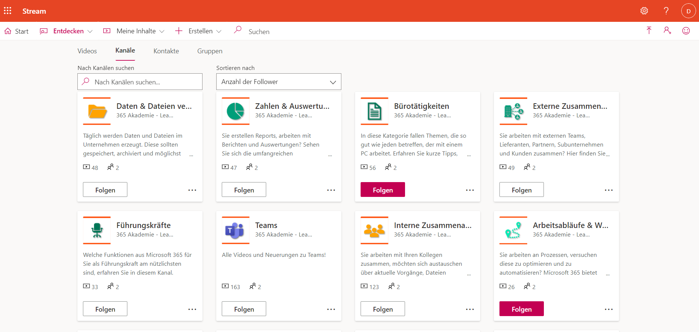This screenshot has width=699, height=332.
Task: Expand the Zahlen & Auswertungen description ellipsis
Action: [330, 155]
